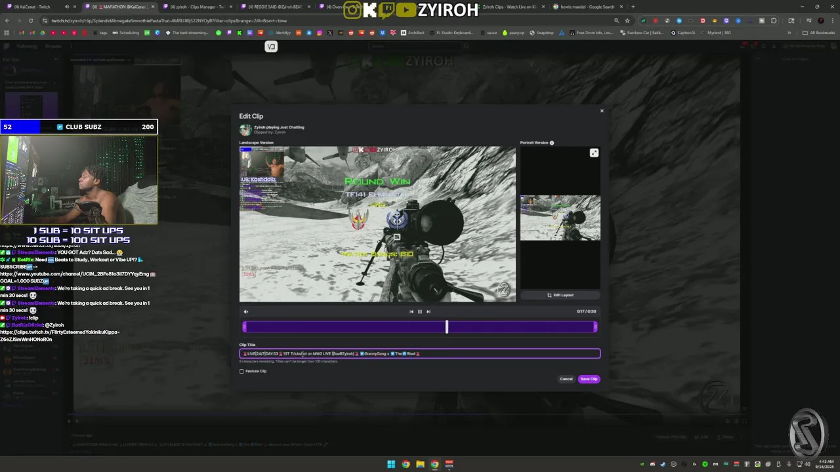
Task: Open the clock and date panel
Action: point(824,464)
